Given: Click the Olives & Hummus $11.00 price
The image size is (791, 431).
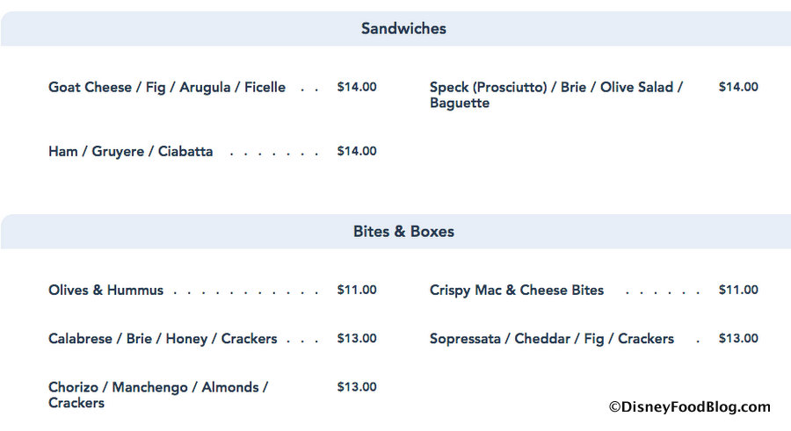Looking at the screenshot, I should tap(357, 290).
